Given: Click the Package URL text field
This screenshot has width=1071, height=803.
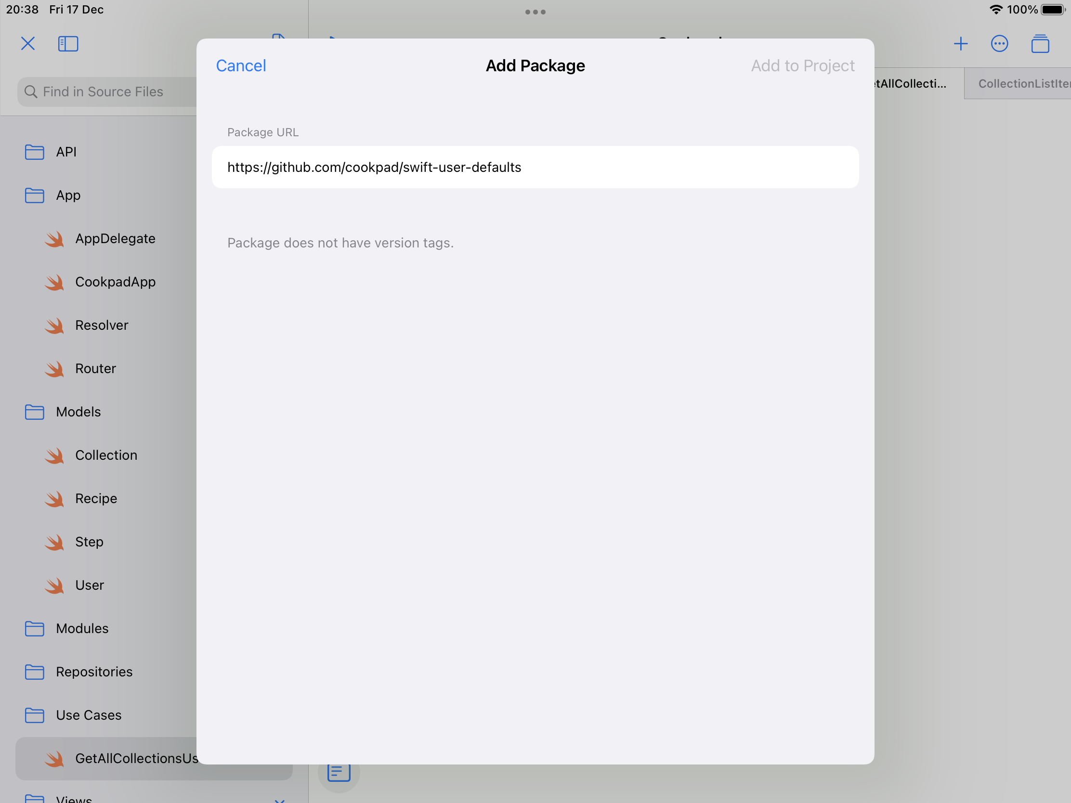Looking at the screenshot, I should pos(535,167).
